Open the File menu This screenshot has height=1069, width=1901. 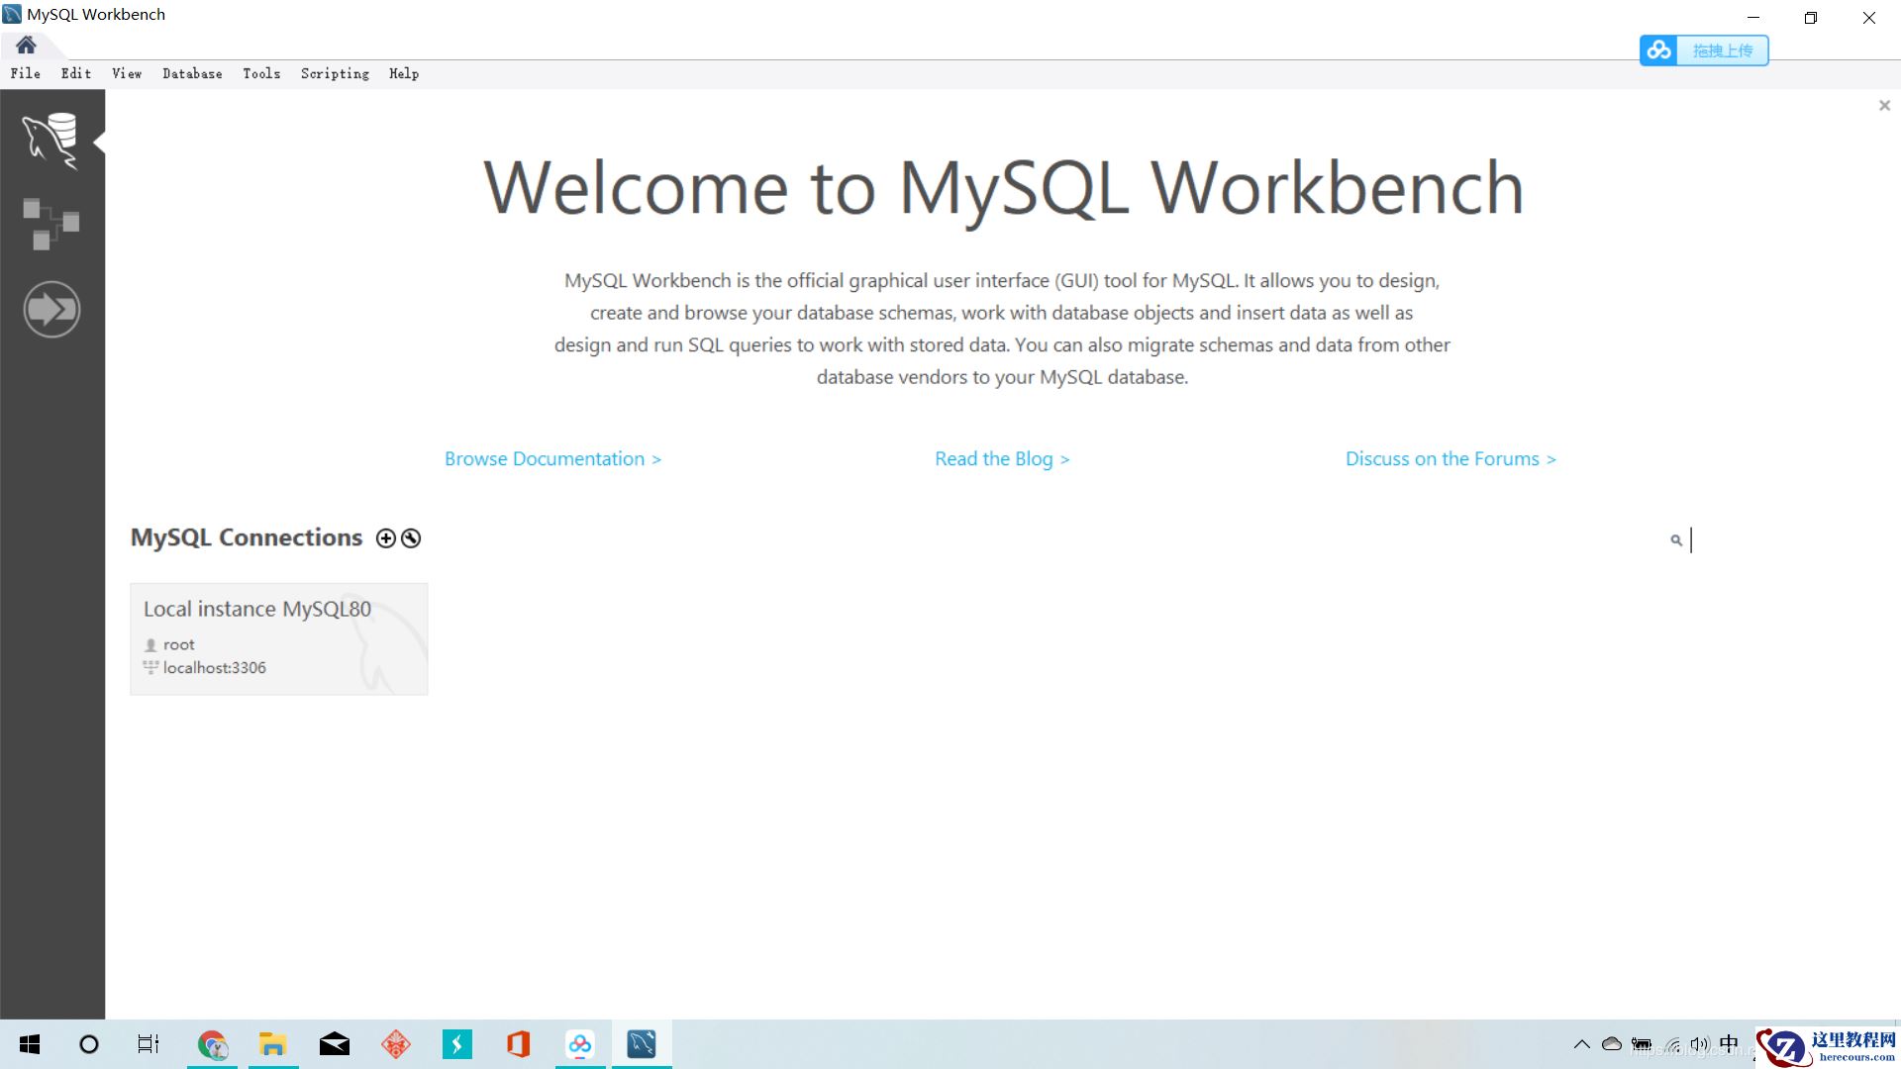26,73
